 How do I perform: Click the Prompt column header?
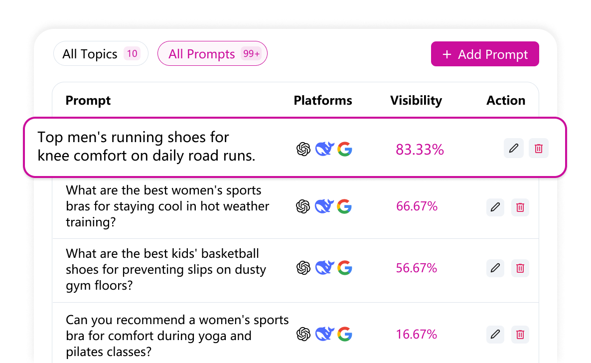(88, 100)
